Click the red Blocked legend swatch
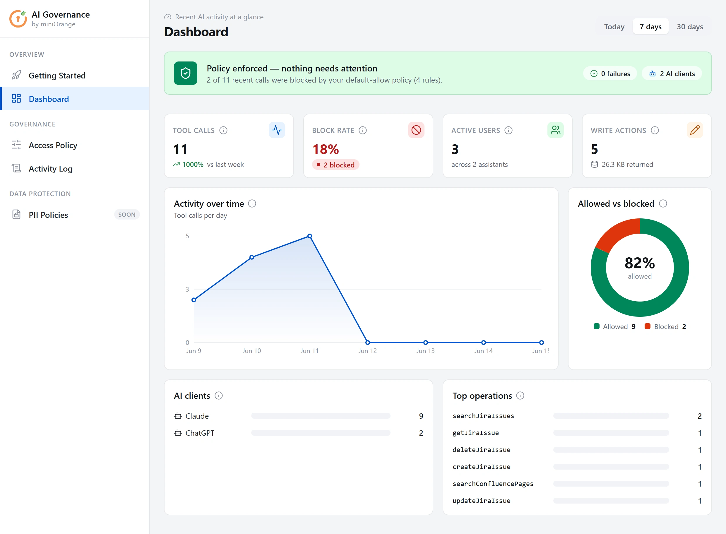Viewport: 726px width, 534px height. (x=648, y=326)
